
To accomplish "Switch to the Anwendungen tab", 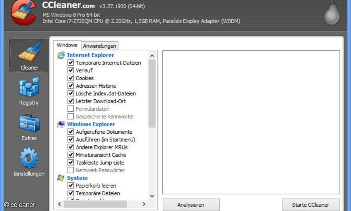I will click(x=100, y=46).
